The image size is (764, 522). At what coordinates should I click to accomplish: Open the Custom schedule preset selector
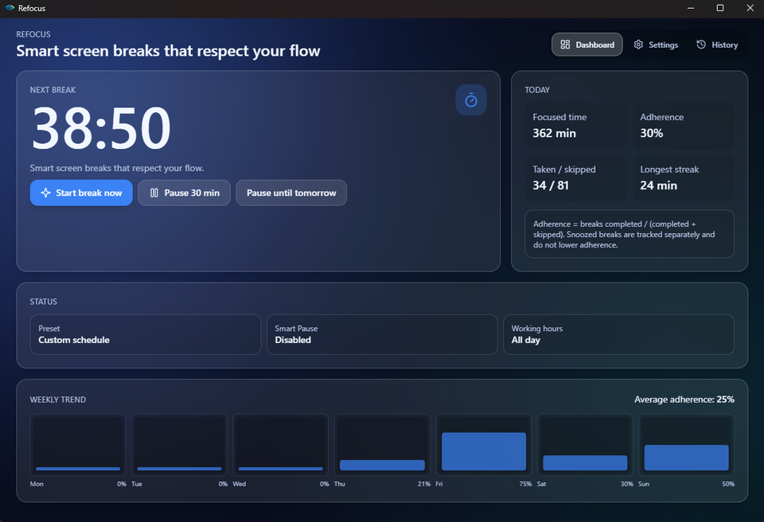[x=145, y=334]
